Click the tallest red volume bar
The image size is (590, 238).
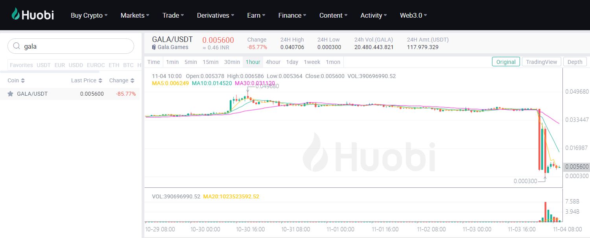(546, 212)
